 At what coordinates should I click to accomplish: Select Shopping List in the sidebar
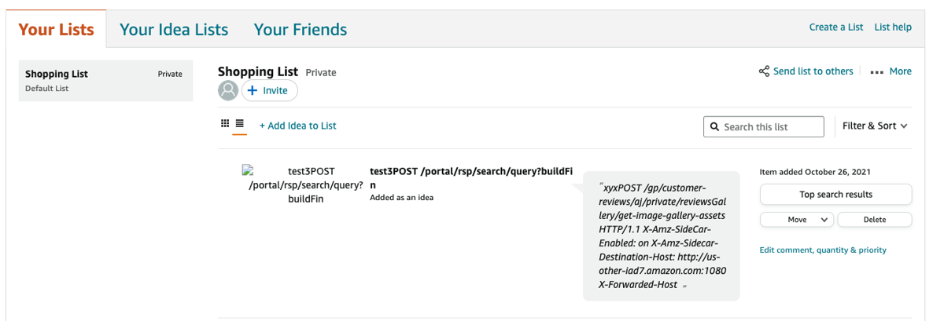click(x=105, y=80)
